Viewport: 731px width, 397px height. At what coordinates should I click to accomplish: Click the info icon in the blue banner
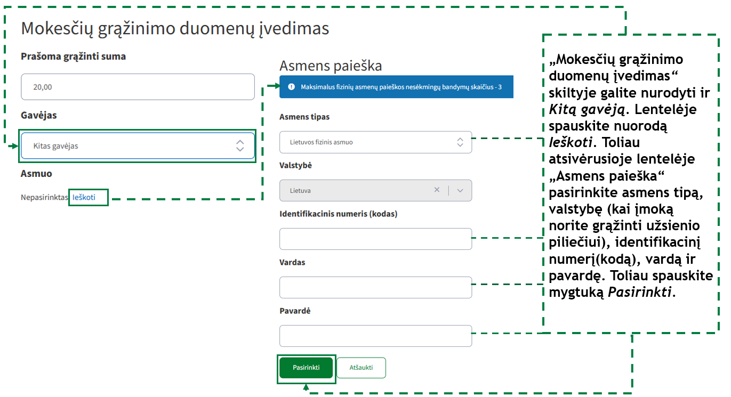(291, 87)
